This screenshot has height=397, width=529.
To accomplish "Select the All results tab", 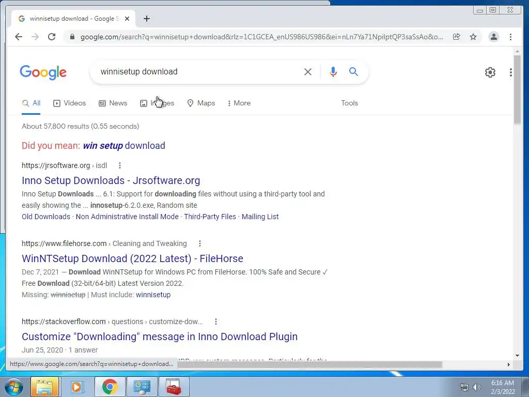I will click(31, 103).
